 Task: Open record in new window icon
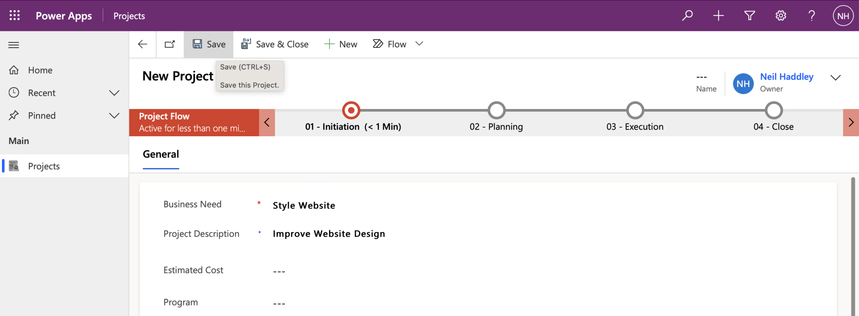pyautogui.click(x=170, y=44)
